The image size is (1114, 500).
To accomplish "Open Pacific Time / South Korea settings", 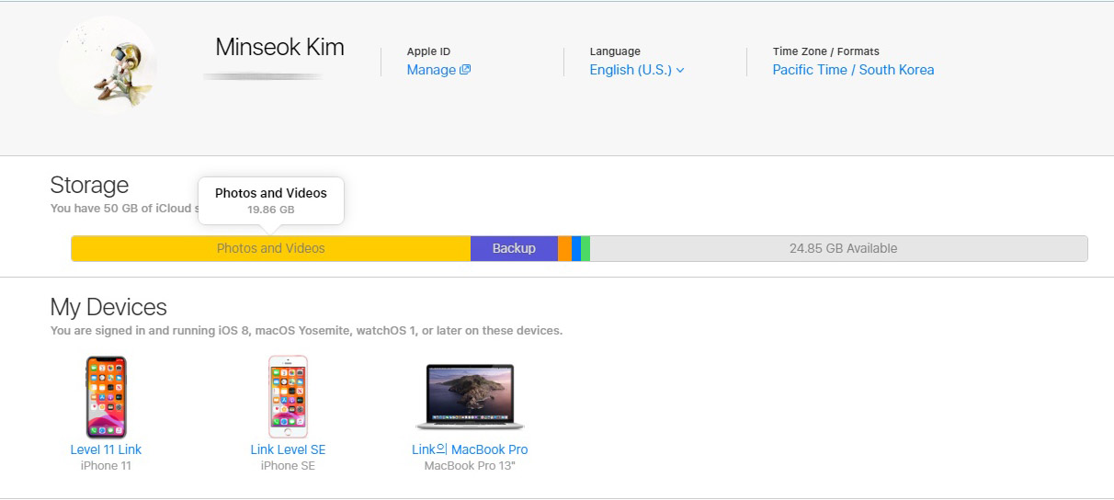I will coord(853,70).
